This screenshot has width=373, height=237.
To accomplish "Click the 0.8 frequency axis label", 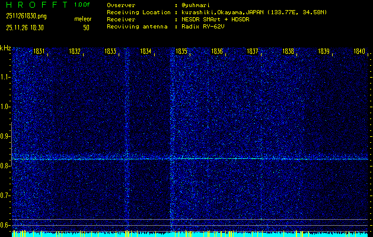I will 5,166.
